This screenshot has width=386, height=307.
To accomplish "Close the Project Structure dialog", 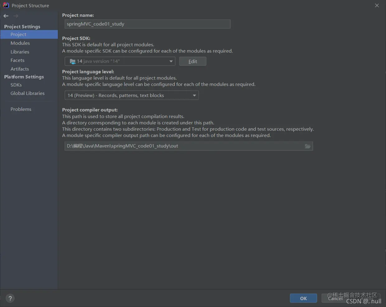I will pos(377,5).
